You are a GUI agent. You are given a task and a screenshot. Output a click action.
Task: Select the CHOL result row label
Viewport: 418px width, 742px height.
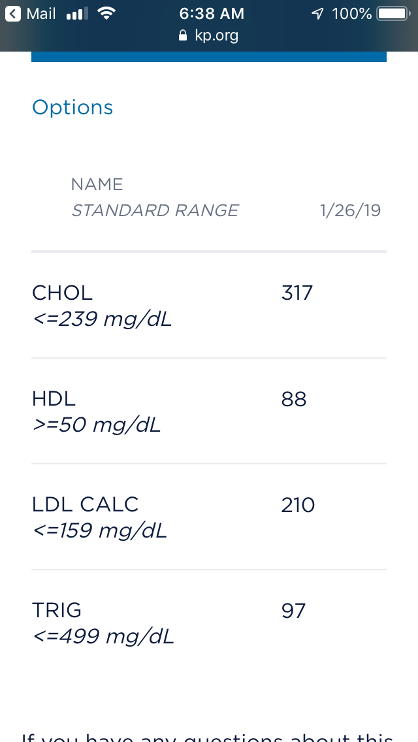click(x=63, y=293)
